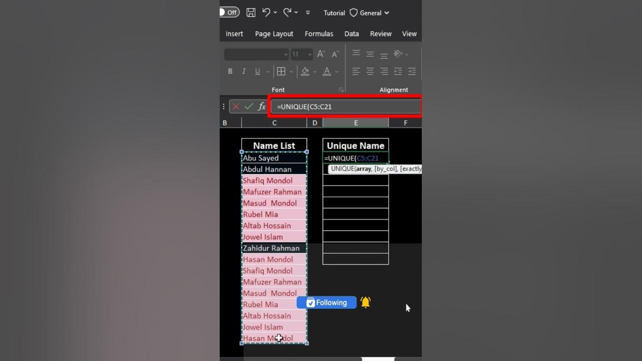
Task: Click the fx Insert Function icon
Action: pyautogui.click(x=262, y=106)
